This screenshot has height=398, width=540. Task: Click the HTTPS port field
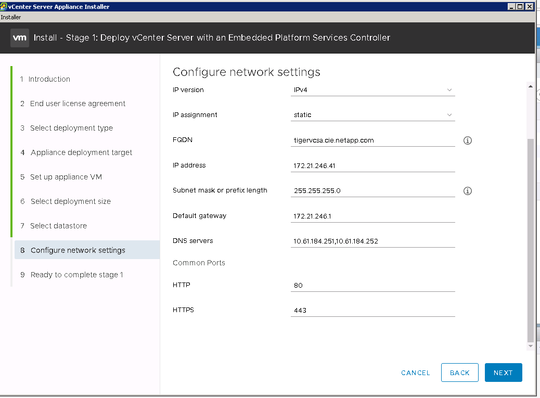pos(372,310)
